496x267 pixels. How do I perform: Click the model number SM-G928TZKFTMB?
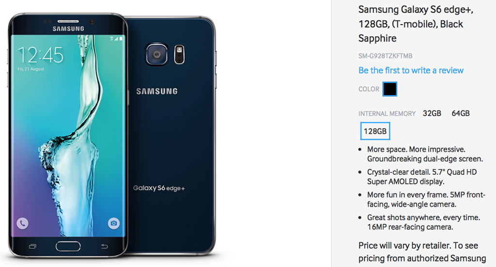(385, 56)
